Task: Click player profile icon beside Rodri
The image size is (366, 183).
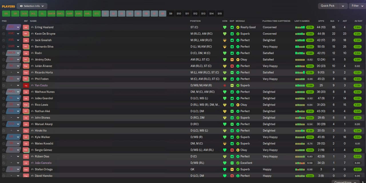Action: (x=32, y=53)
